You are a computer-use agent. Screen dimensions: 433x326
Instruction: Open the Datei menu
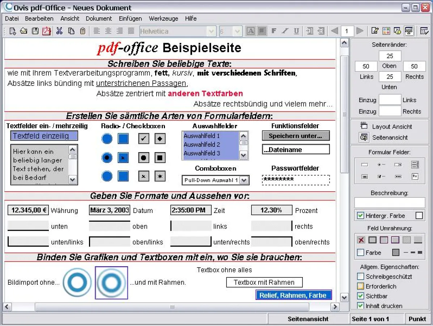pyautogui.click(x=12, y=18)
